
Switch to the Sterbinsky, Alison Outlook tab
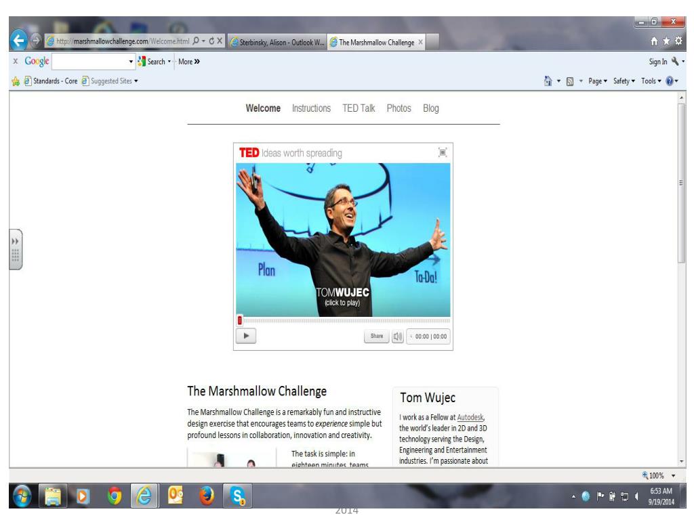[x=277, y=43]
